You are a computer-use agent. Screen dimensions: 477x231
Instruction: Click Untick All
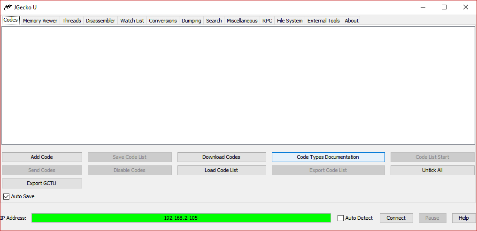(x=432, y=170)
